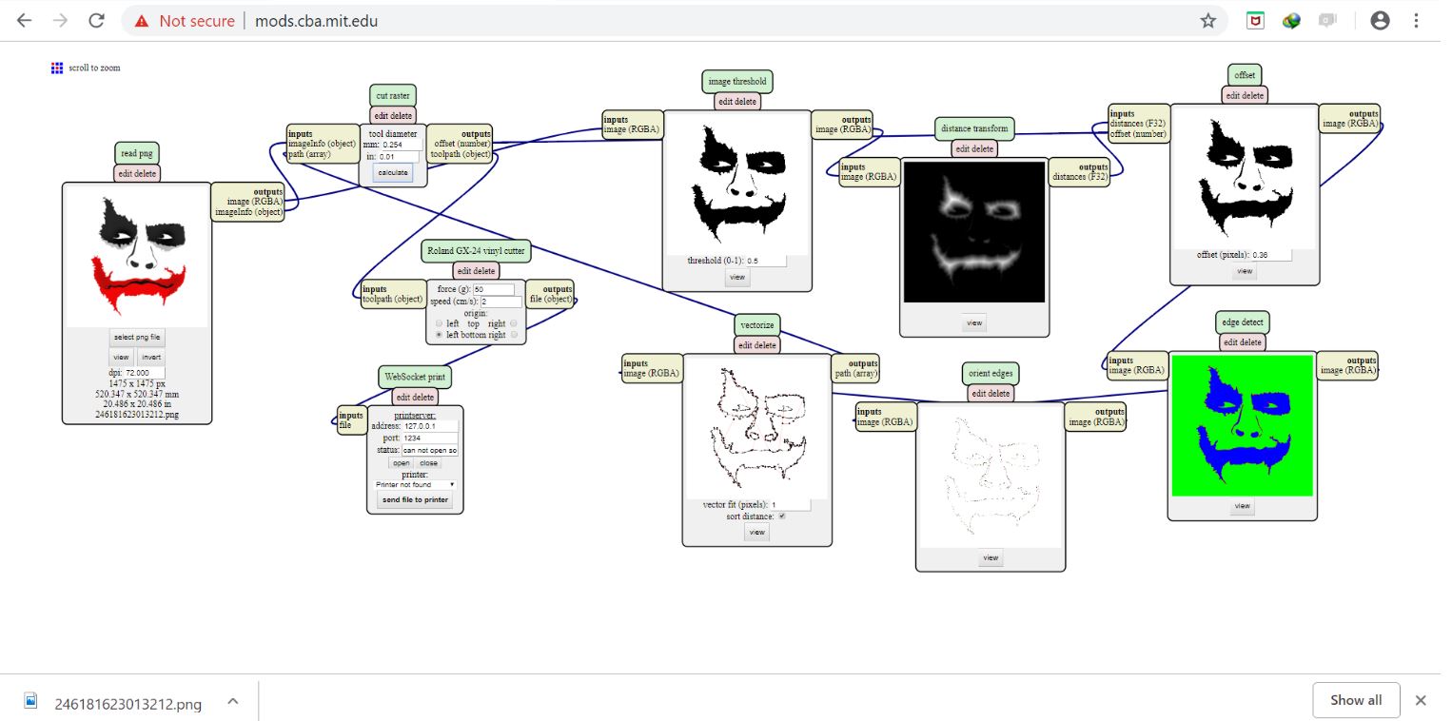
Task: Click send file to printer button
Action: tap(415, 499)
